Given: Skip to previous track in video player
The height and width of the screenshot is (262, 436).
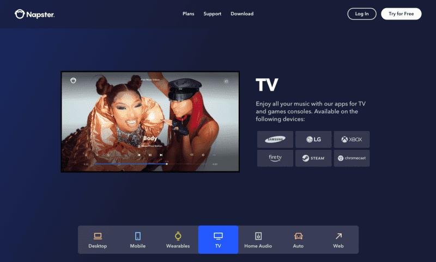Looking at the screenshot, I should point(139,155).
